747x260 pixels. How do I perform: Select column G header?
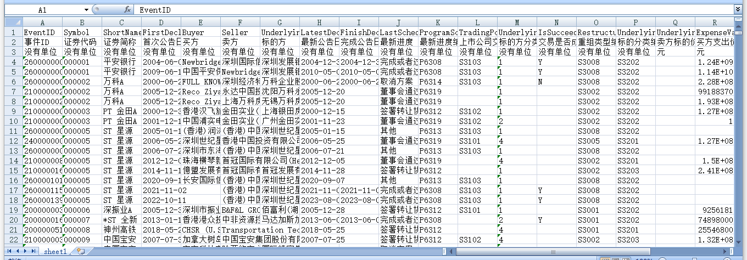280,22
